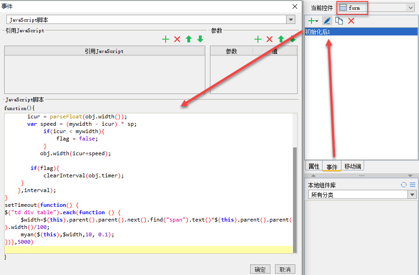Copy the selected event
Viewport: 419px width, 275px height.
pos(339,21)
